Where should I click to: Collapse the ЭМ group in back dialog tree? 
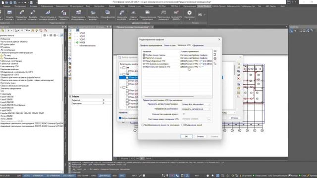point(121,68)
